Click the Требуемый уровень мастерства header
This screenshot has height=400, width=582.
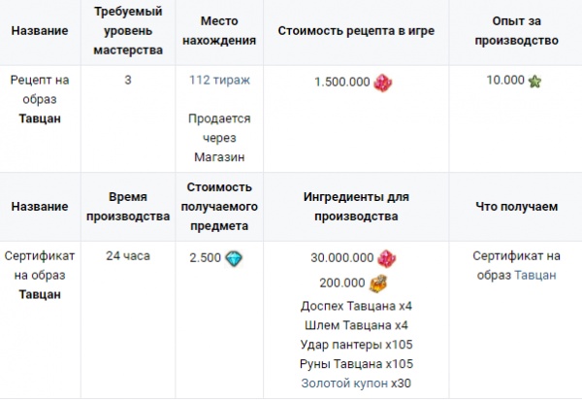click(128, 31)
